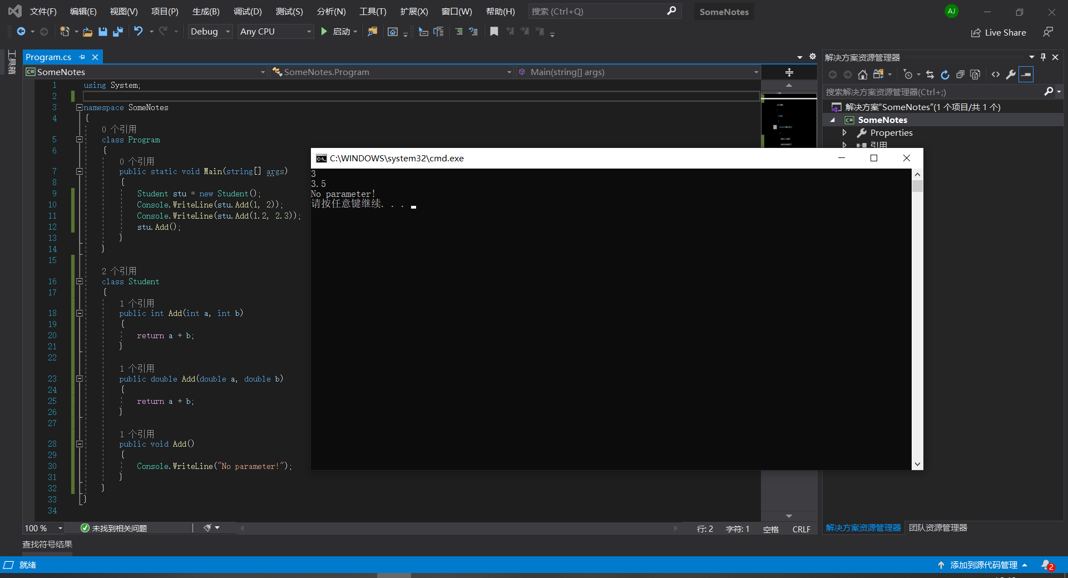
Task: Open the 工具(T) menu
Action: [x=373, y=12]
